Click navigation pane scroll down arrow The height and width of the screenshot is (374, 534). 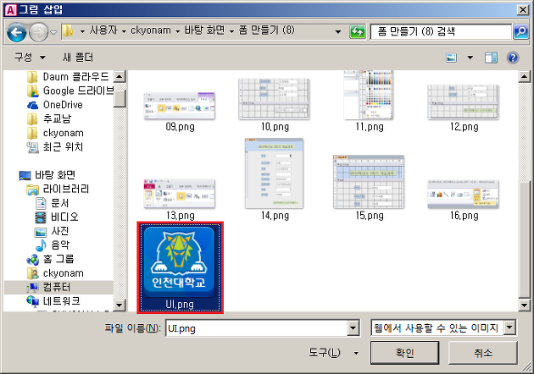pyautogui.click(x=119, y=305)
